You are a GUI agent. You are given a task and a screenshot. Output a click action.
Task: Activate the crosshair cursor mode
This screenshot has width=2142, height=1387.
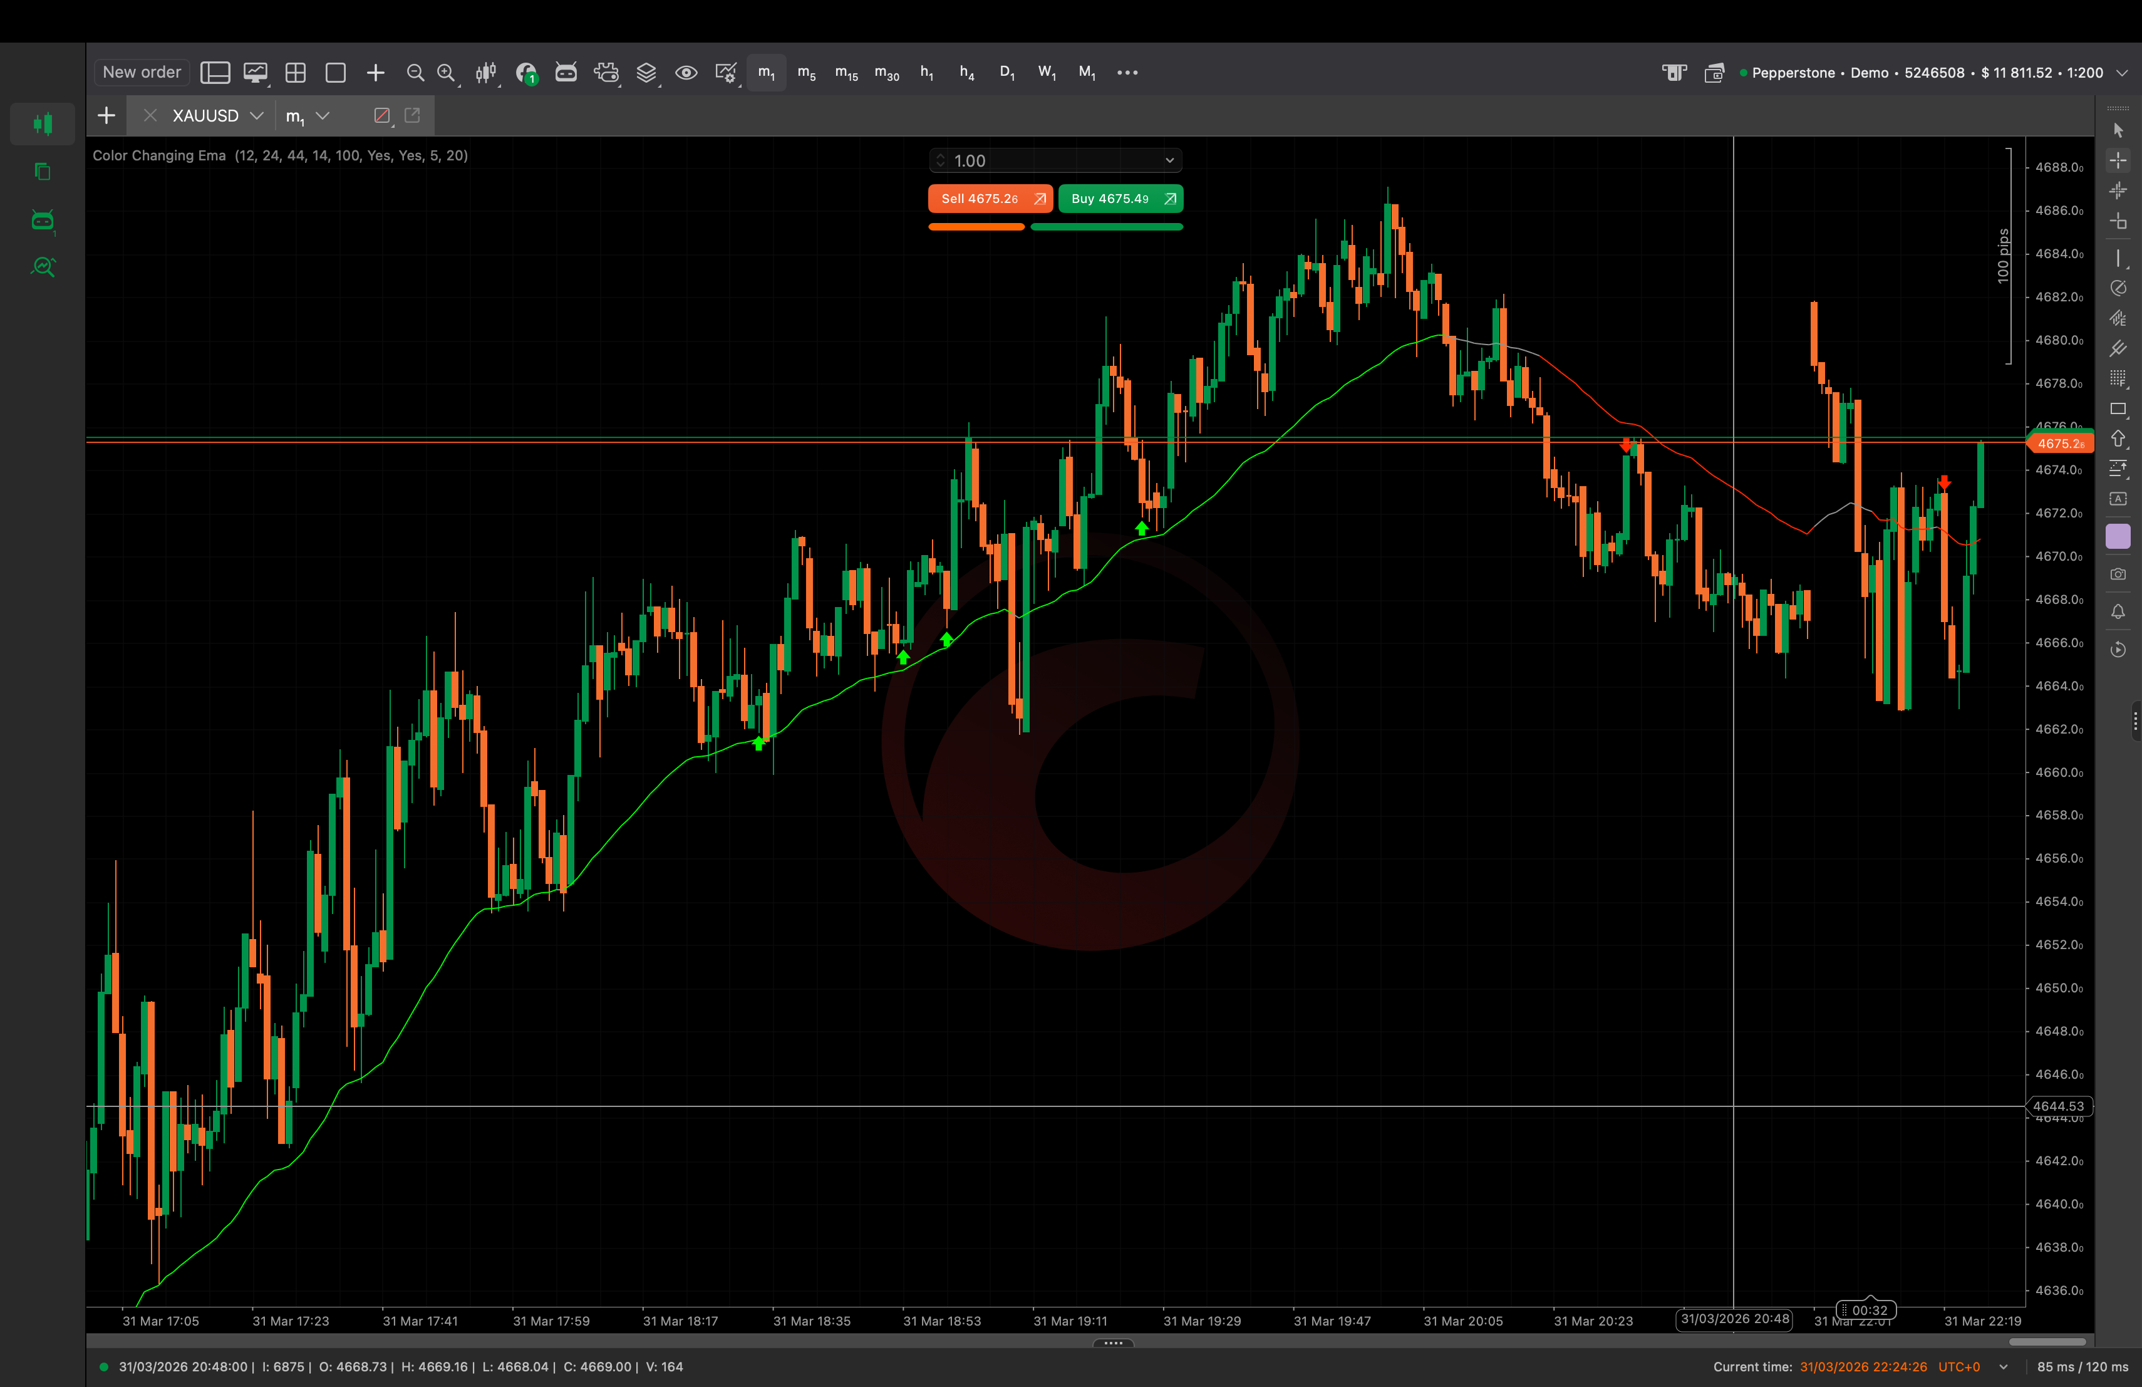point(2118,160)
